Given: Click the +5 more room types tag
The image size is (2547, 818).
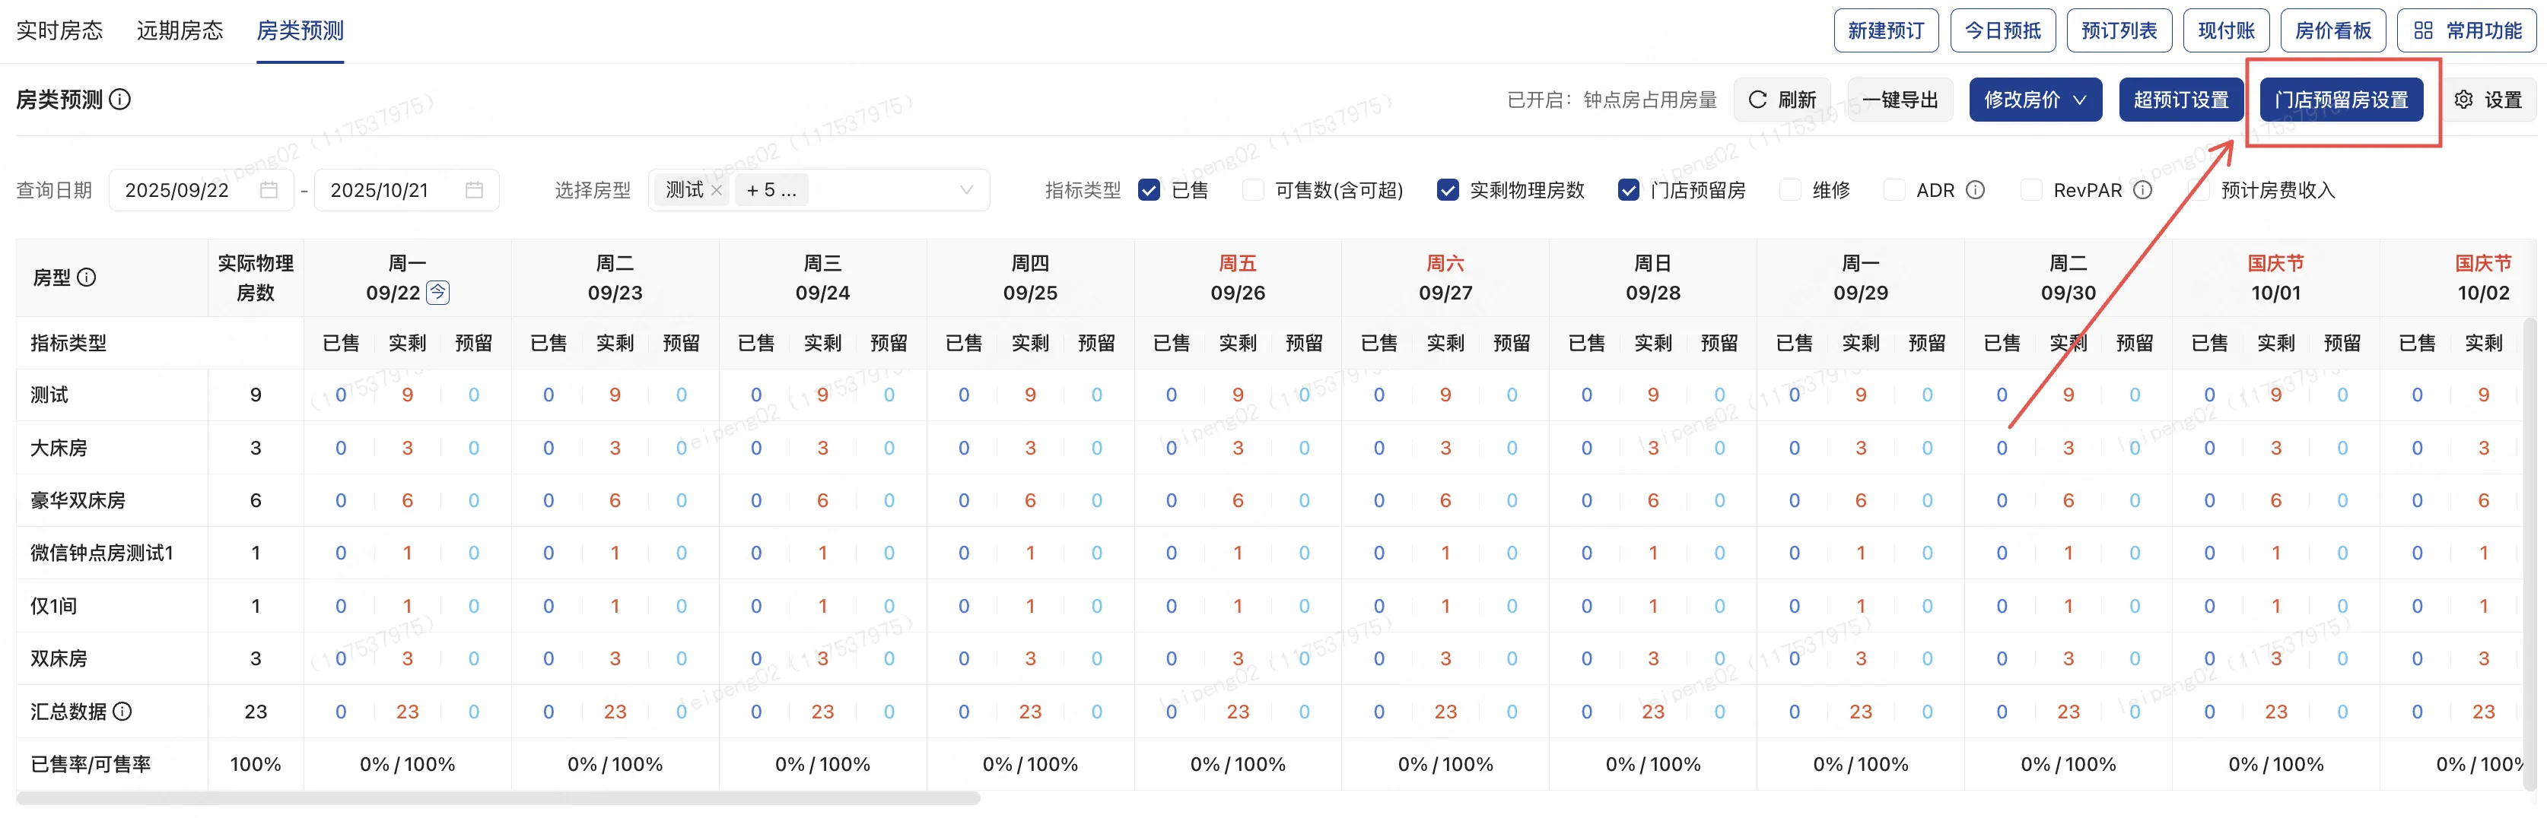Looking at the screenshot, I should pyautogui.click(x=771, y=190).
